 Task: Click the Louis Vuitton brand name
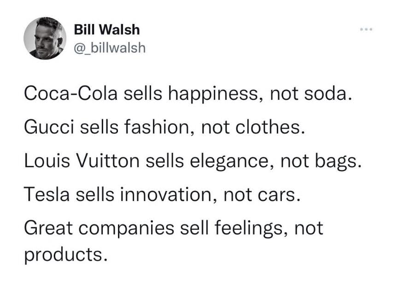coord(82,161)
